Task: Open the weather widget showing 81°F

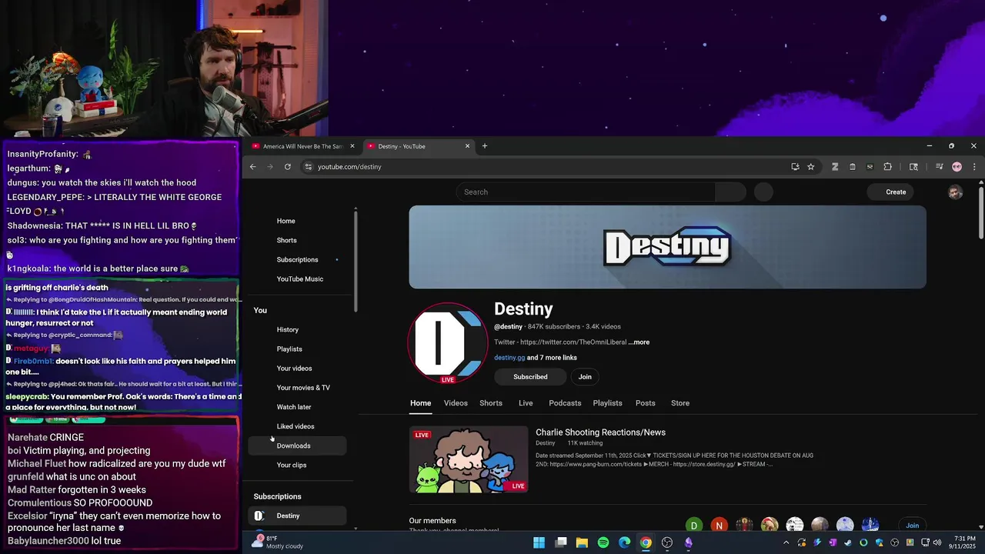Action: coord(277,542)
